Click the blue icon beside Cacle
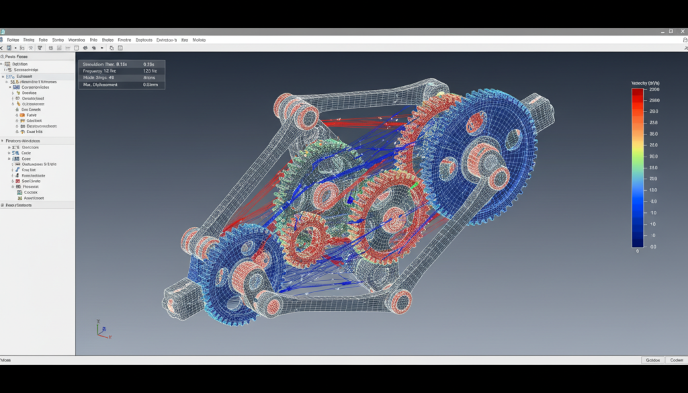 click(x=15, y=152)
